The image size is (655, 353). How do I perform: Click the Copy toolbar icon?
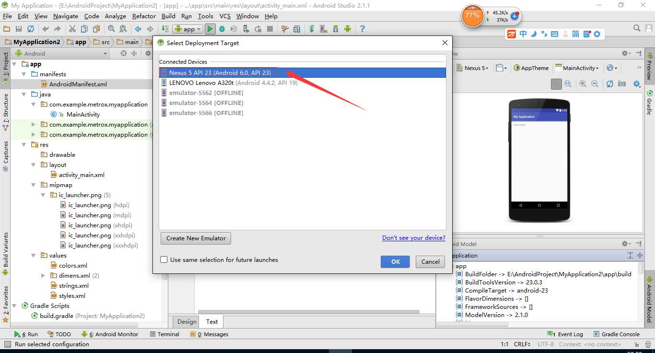[84, 29]
